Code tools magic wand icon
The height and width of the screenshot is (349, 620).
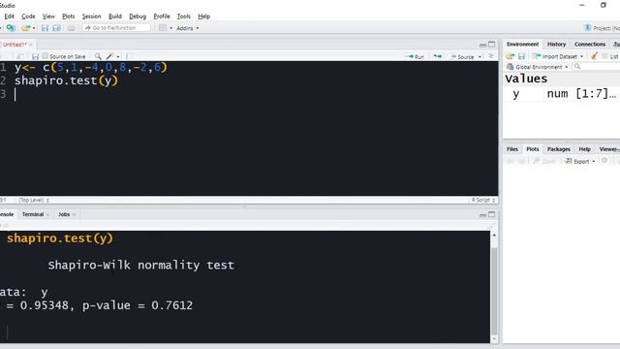[x=109, y=56]
